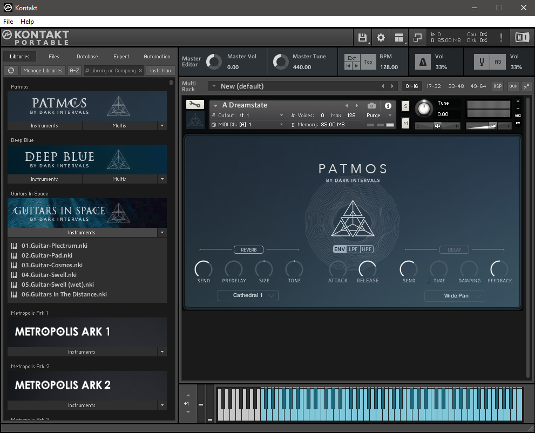The image size is (535, 433).
Task: Open options with the gear icon
Action: pyautogui.click(x=381, y=38)
